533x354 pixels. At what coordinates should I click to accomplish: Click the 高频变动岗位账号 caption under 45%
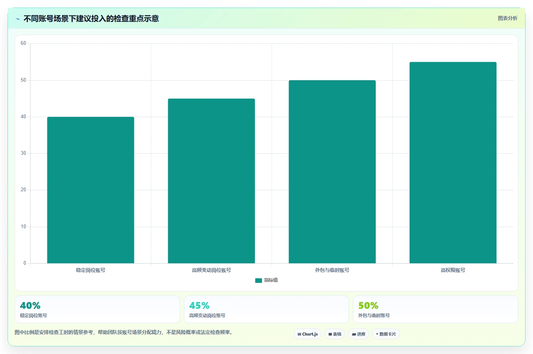(x=207, y=316)
